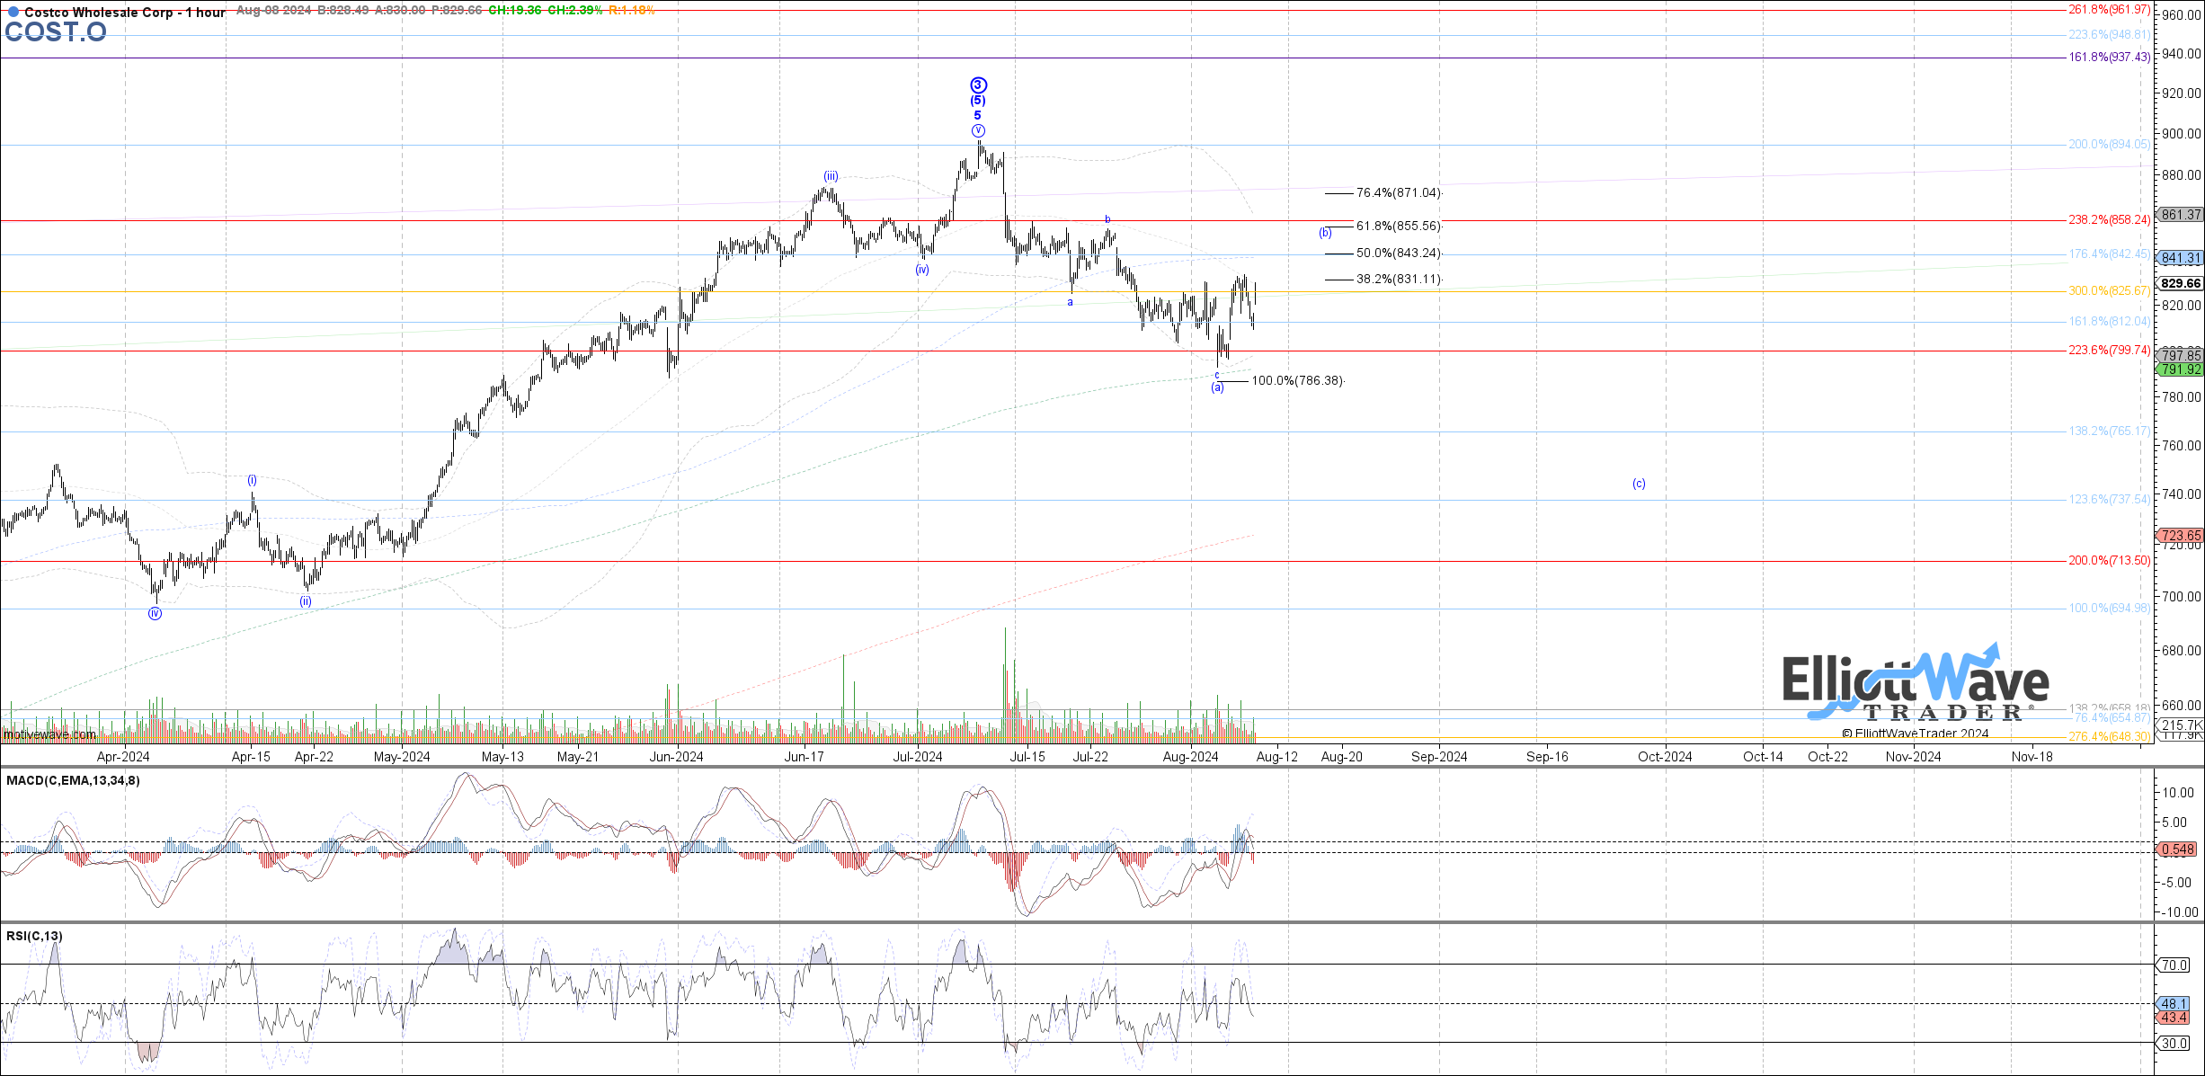Select the (i) wave label near Apr-15

coord(253,480)
